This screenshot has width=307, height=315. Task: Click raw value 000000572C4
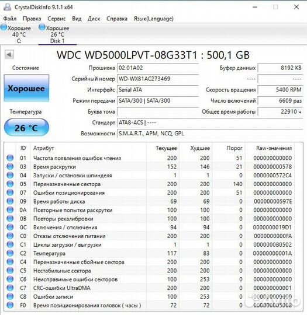coord(272,176)
